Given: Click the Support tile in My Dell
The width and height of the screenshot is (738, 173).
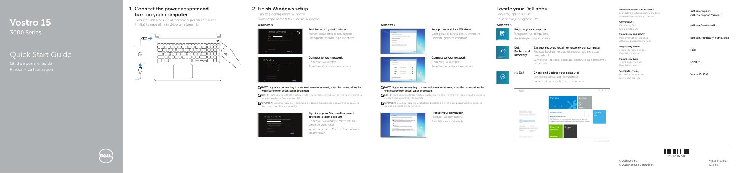Looking at the screenshot, I should [x=570, y=131].
